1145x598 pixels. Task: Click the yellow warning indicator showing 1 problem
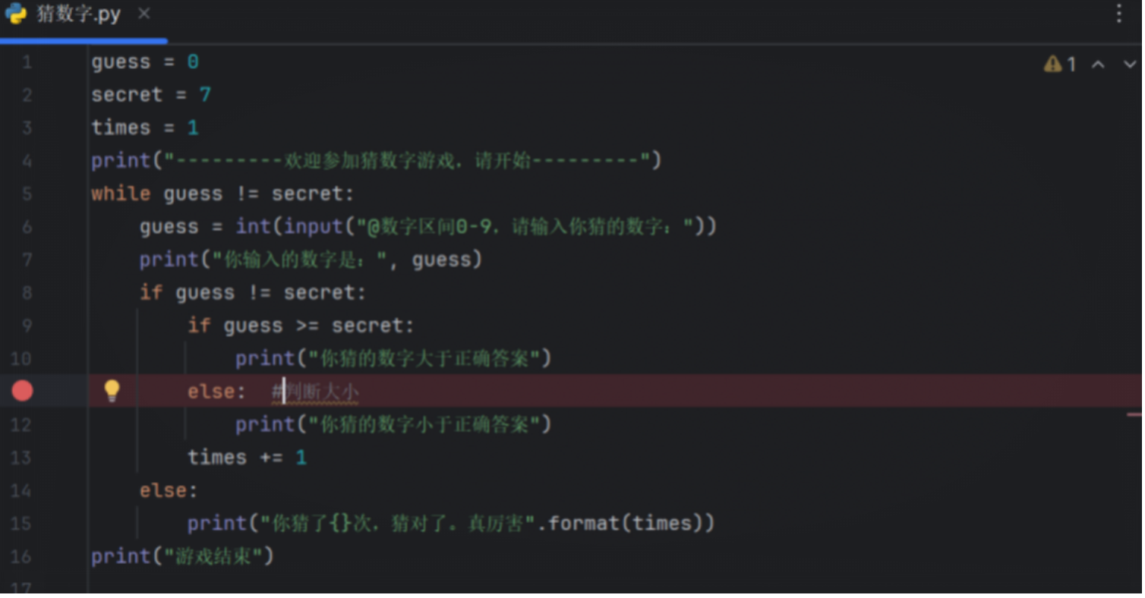(x=1059, y=65)
